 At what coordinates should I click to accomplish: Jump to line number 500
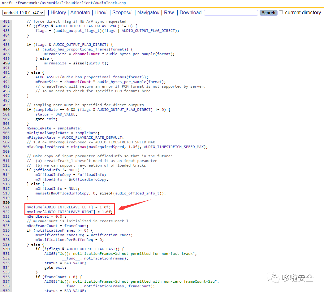(x=6, y=110)
